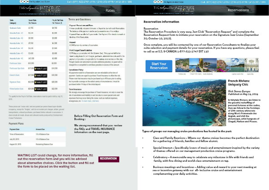Open the Twitter icon on the Rates page

point(24,1)
